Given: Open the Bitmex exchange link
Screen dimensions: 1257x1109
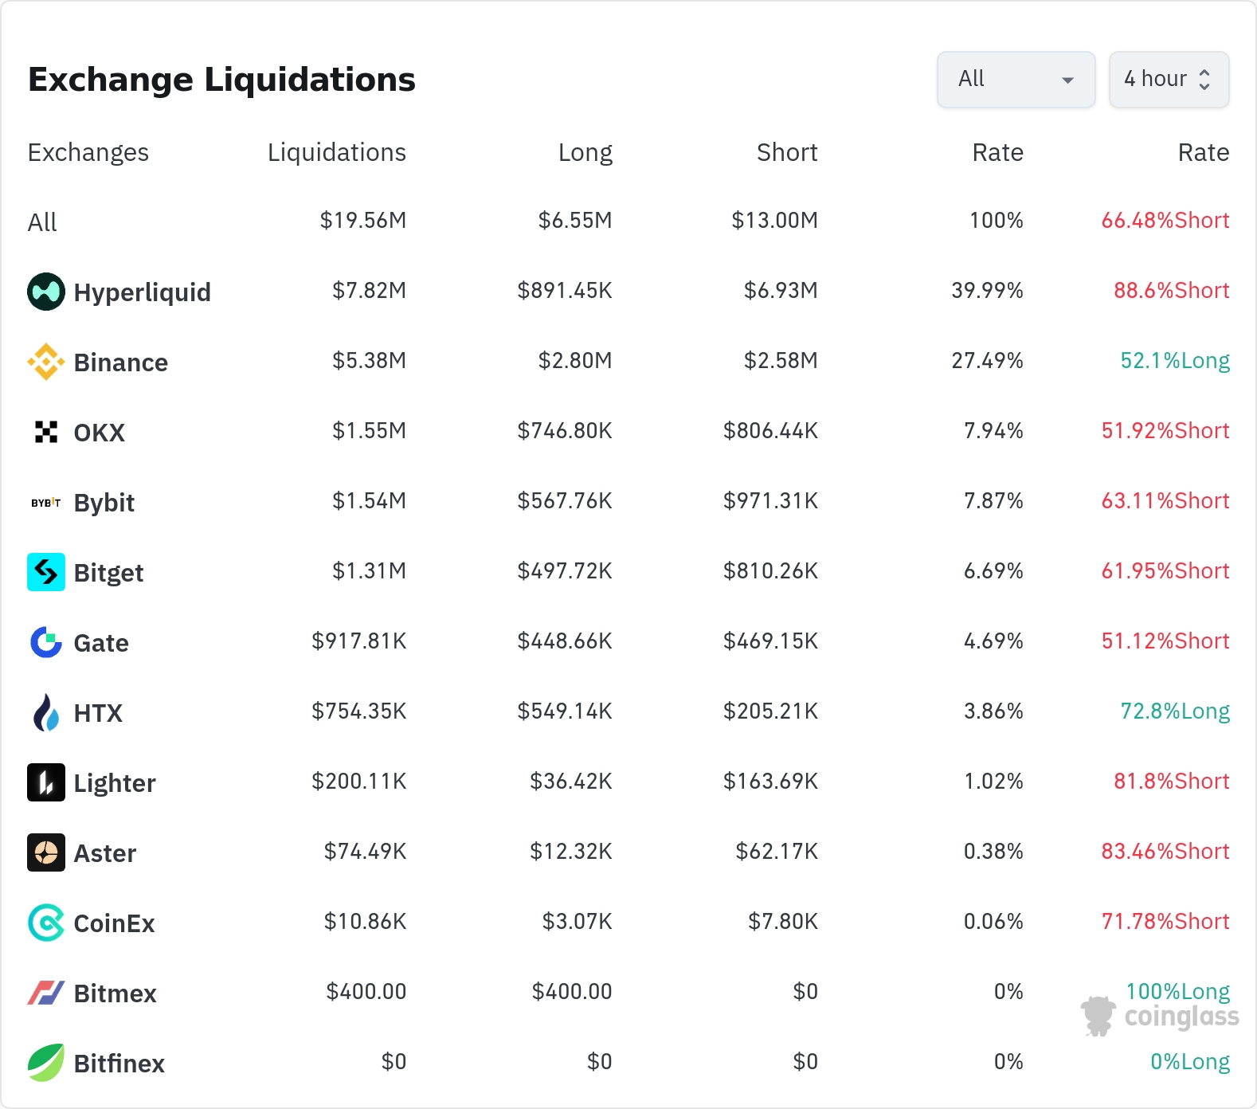Looking at the screenshot, I should pos(115,993).
